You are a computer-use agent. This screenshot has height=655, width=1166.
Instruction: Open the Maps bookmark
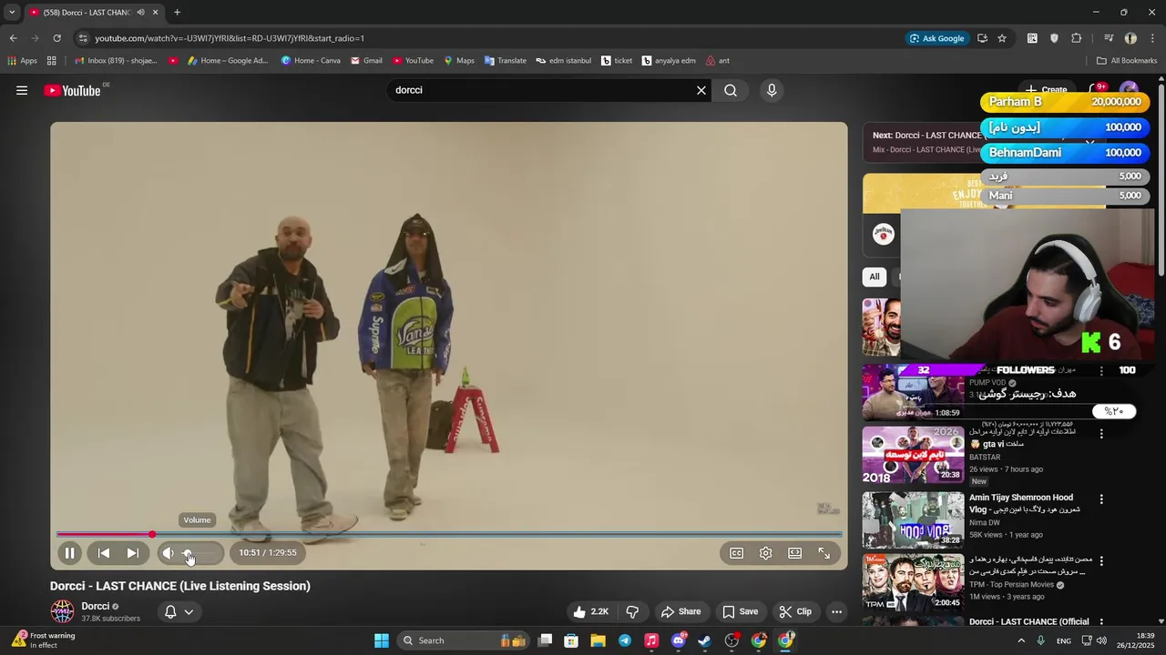459,61
